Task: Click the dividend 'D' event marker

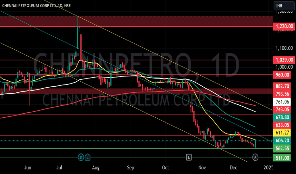Action: tap(81, 157)
